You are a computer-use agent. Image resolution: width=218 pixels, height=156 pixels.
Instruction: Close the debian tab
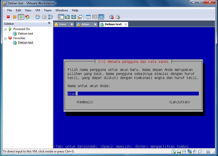click(x=95, y=24)
